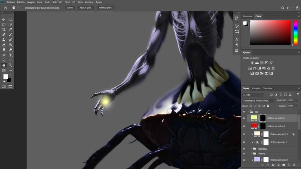This screenshot has height=169, width=301.
Task: Click the Rellenar pant. button
Action: click(105, 8)
